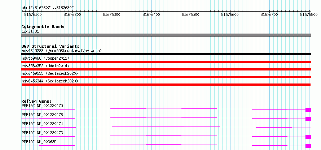Image resolution: width=321 pixels, height=150 pixels.
Task: Click the red nsv6456344 variant bar
Action: pyautogui.click(x=166, y=85)
